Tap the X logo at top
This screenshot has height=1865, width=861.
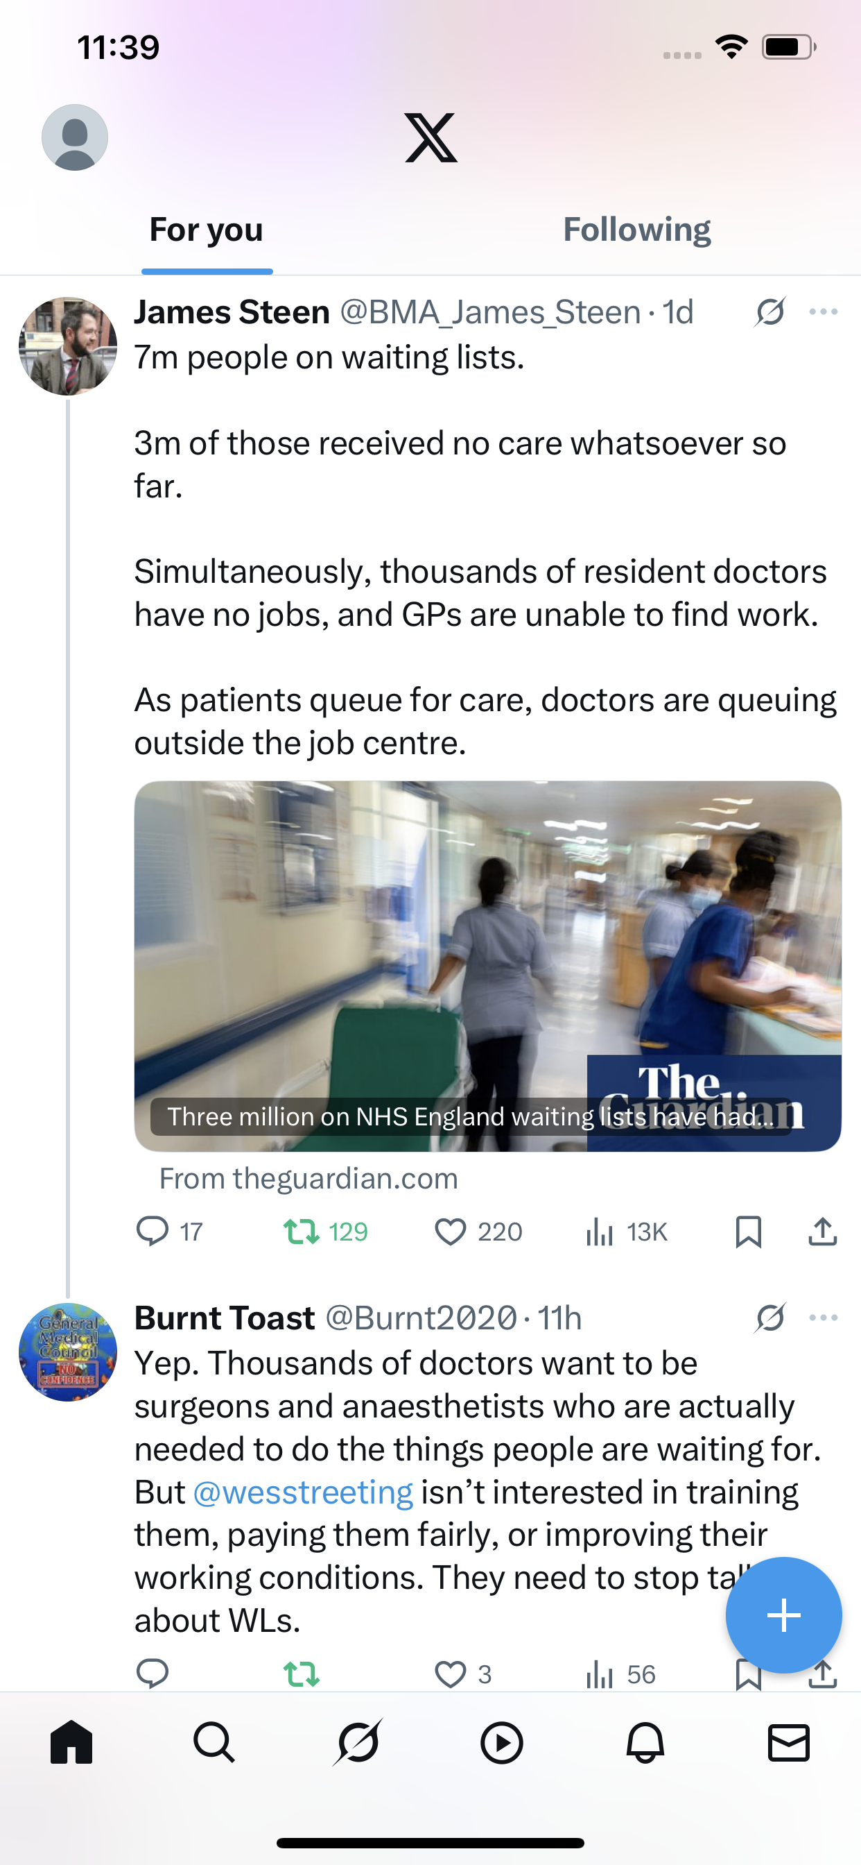coord(430,137)
